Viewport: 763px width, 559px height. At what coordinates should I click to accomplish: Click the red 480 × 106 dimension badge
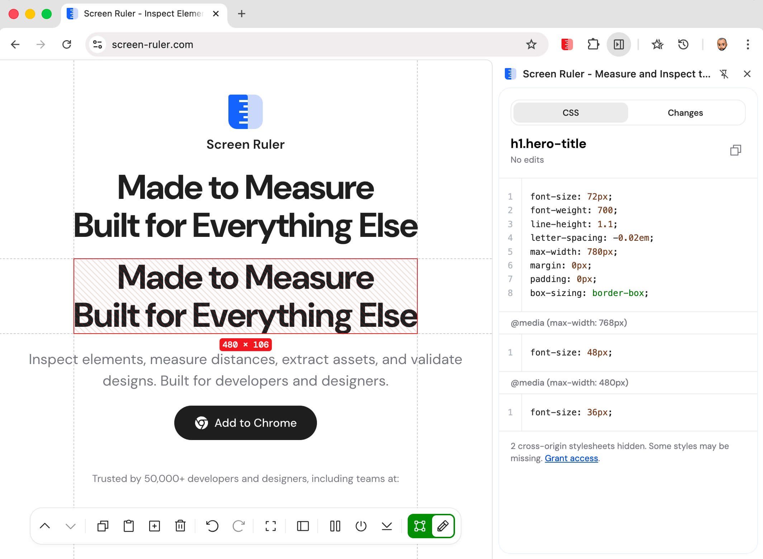point(246,345)
